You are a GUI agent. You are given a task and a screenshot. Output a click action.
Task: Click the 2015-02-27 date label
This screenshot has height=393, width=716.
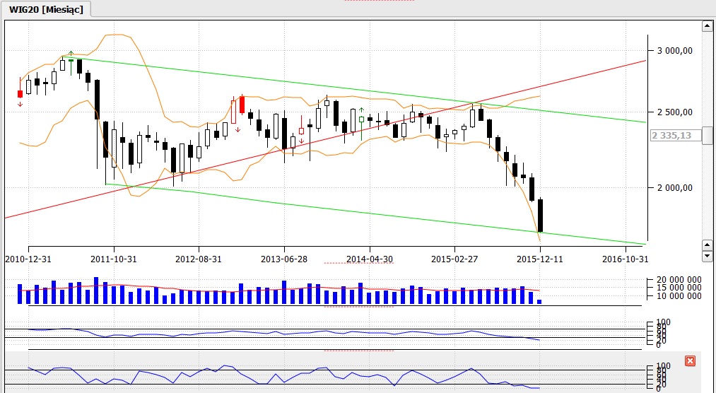pyautogui.click(x=454, y=259)
